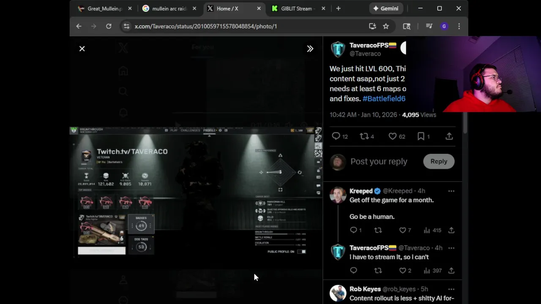Close the Great_Mullein tab
The width and height of the screenshot is (541, 304).
click(x=130, y=8)
